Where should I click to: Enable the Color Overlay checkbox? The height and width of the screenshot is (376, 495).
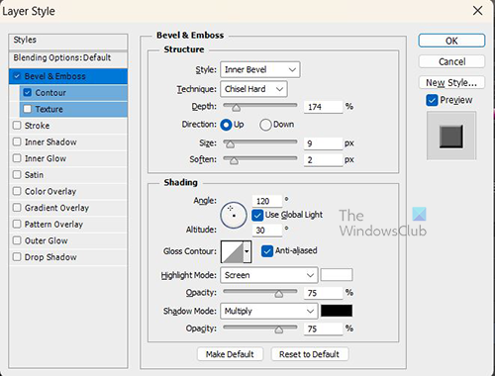coord(17,191)
